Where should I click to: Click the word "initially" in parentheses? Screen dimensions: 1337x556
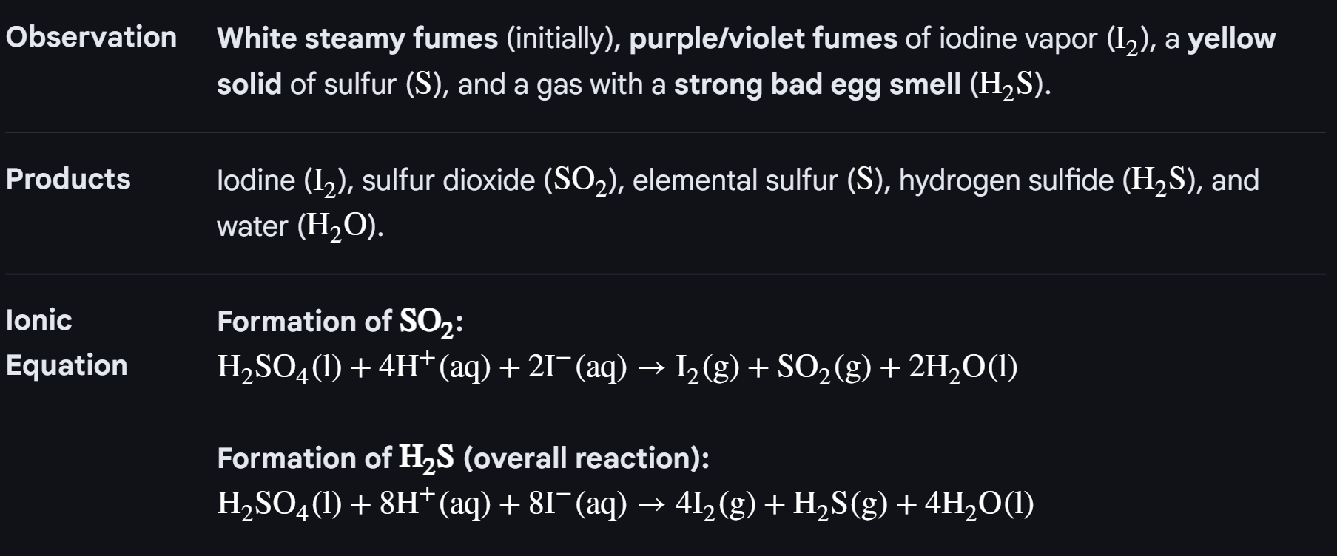tap(562, 38)
